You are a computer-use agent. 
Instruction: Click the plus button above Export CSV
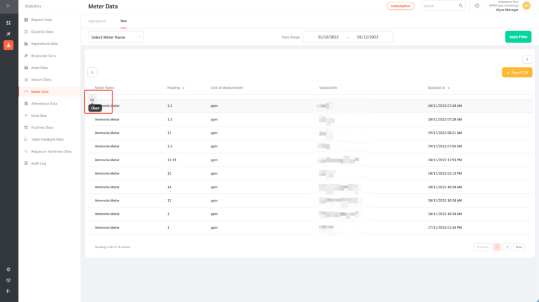pyautogui.click(x=527, y=60)
